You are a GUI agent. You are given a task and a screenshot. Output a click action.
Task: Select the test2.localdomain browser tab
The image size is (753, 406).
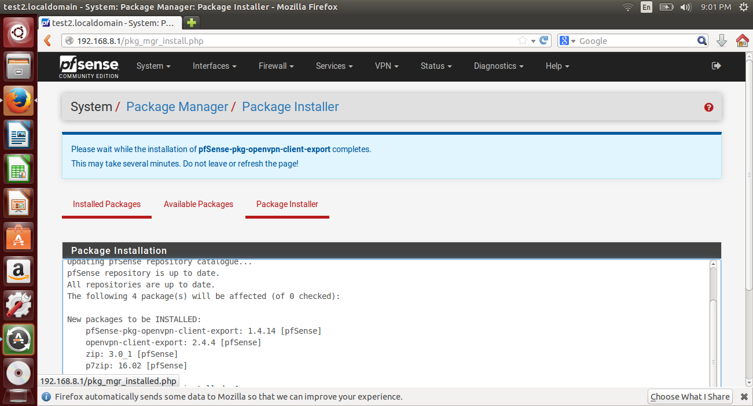110,23
